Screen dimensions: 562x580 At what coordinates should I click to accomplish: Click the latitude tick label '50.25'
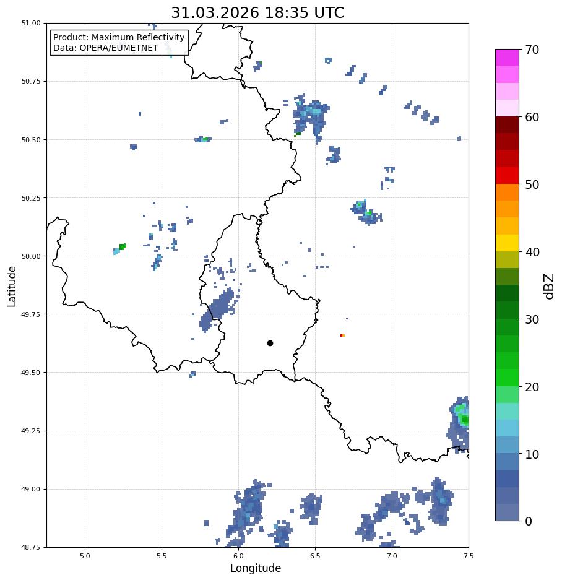(x=31, y=198)
